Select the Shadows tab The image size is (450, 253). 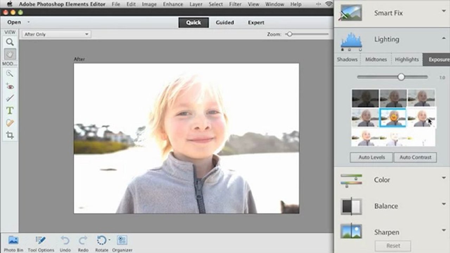click(347, 59)
